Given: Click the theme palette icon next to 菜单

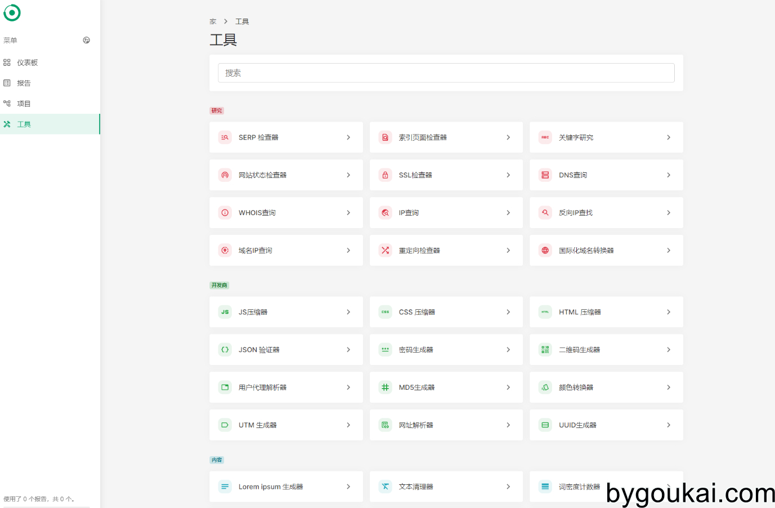Looking at the screenshot, I should pos(86,40).
